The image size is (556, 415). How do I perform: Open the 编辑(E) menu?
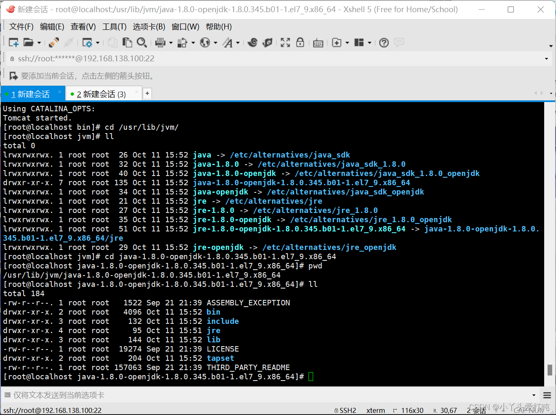pos(52,27)
